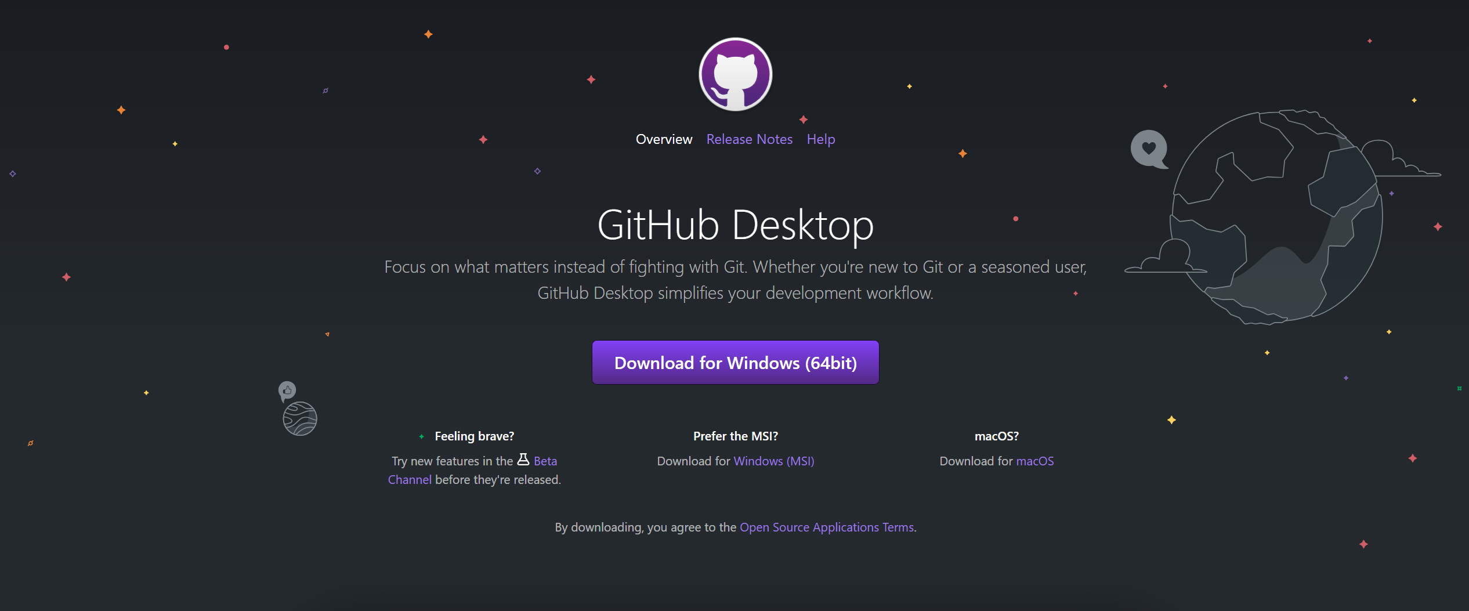This screenshot has width=1469, height=611.
Task: Download for Windows (64bit) button
Action: point(735,363)
